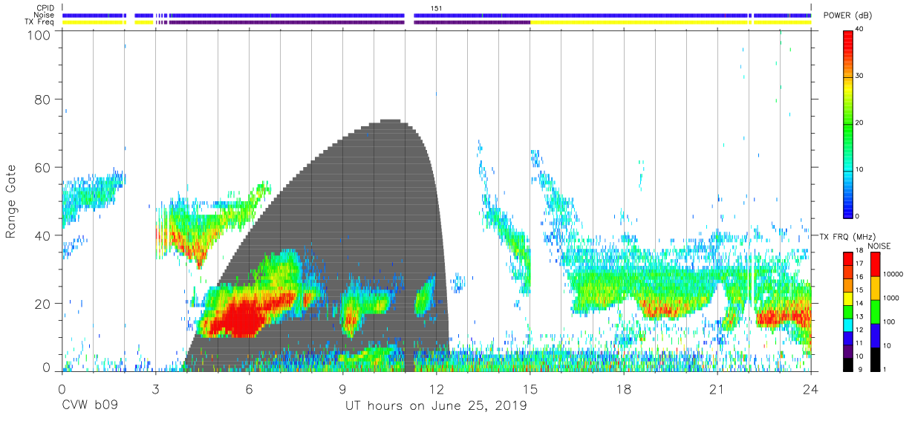This screenshot has width=912, height=421.
Task: Click x-axis tick label 24
Action: tap(811, 391)
